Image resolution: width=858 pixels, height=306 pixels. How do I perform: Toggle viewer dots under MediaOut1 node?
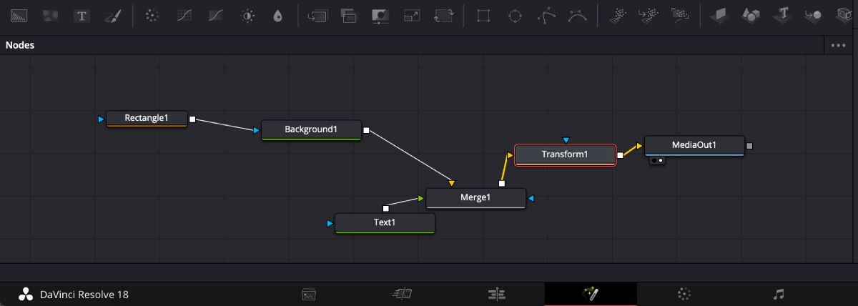click(658, 161)
